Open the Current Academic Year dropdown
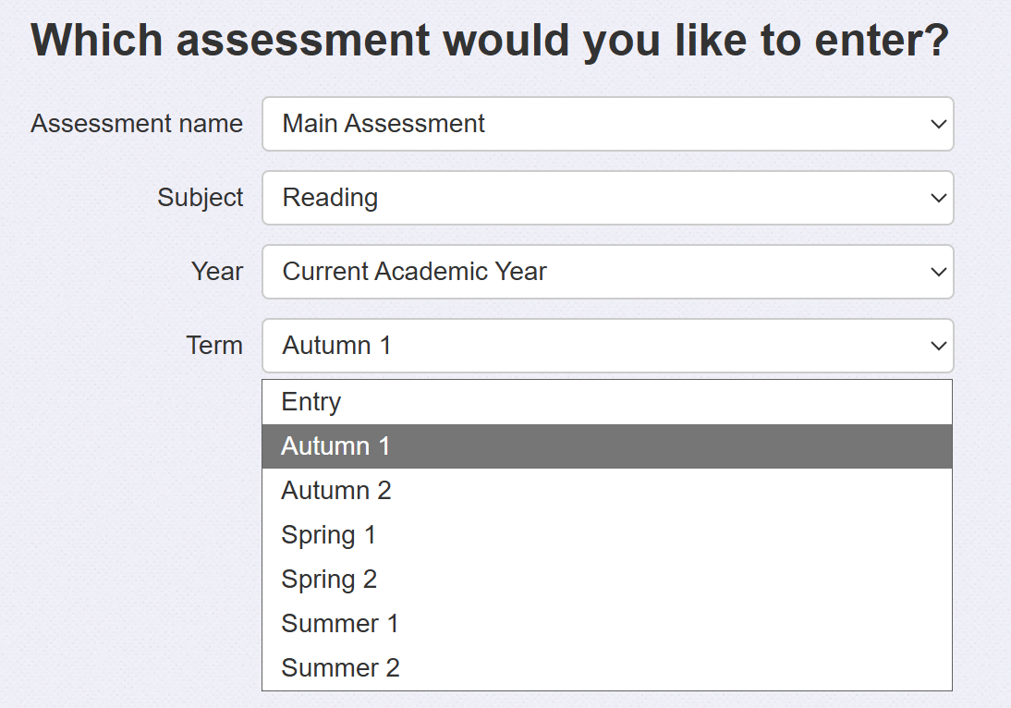1011x708 pixels. [x=591, y=272]
